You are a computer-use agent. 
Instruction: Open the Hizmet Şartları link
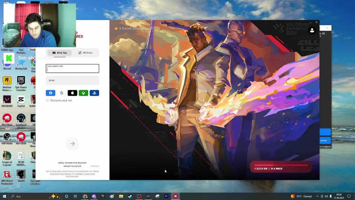pos(85,174)
